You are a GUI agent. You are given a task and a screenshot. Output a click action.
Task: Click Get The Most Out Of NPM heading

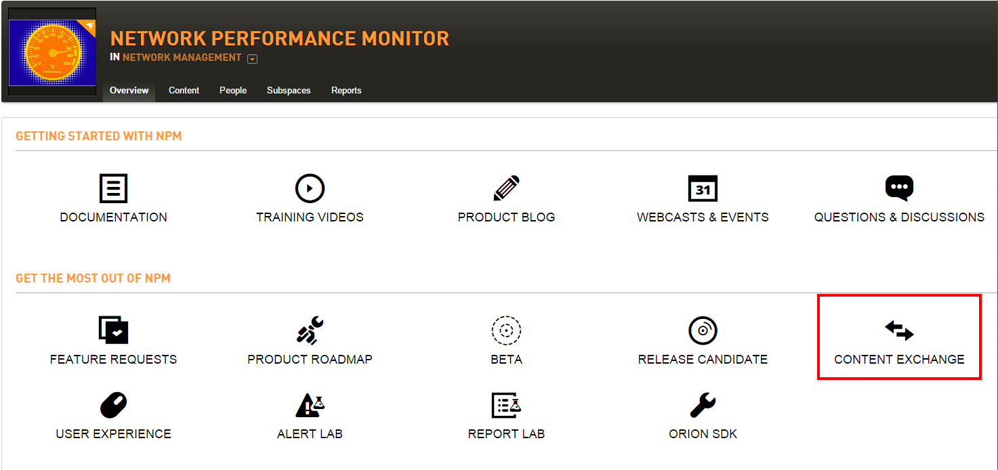pyautogui.click(x=93, y=278)
